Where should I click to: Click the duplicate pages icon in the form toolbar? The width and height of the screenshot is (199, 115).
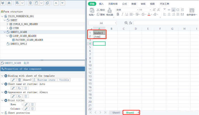tap(47, 3)
